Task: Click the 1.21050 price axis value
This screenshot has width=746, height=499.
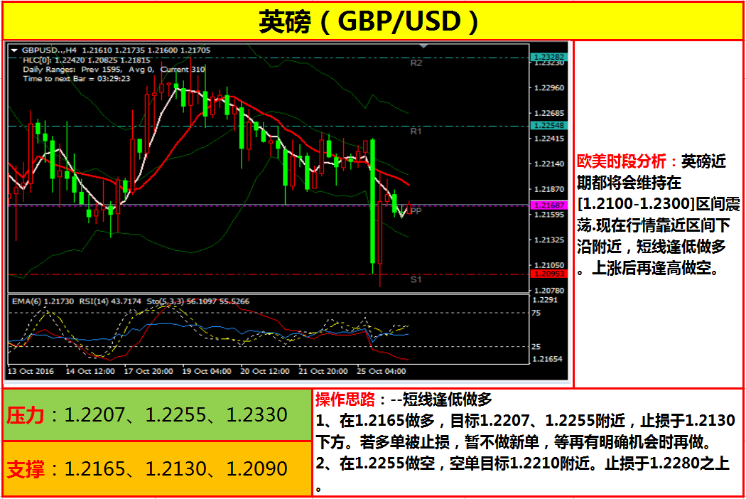Action: pyautogui.click(x=549, y=265)
